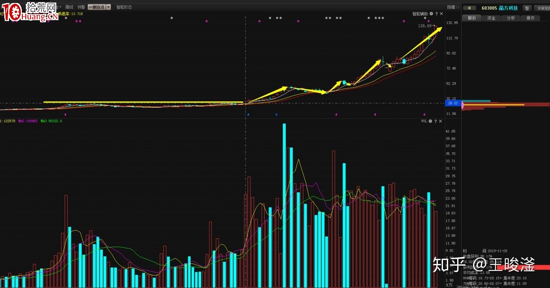Open the 智能辅助 indicator settings gear
Screen dimensions: 550x288
click(x=431, y=14)
